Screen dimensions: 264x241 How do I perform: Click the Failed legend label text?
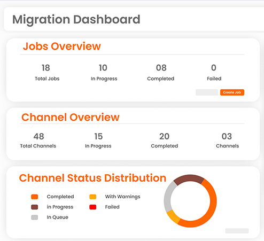click(x=112, y=207)
